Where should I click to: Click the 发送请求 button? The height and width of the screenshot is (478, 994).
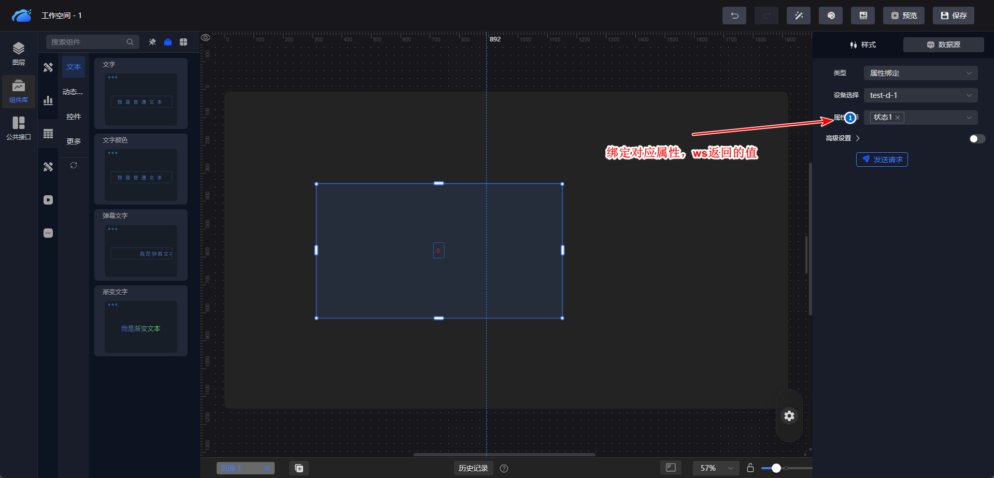[x=882, y=160]
